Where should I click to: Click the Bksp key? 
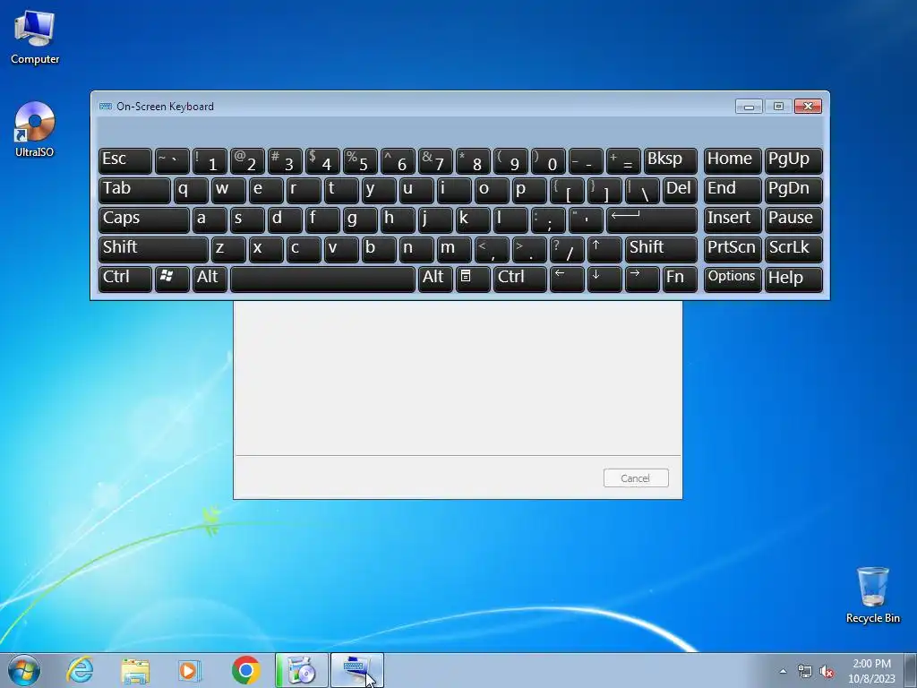click(670, 161)
